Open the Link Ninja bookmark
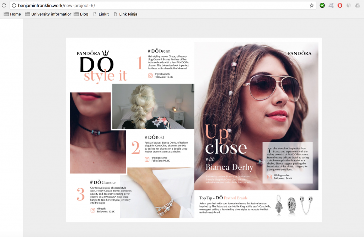 point(125,14)
